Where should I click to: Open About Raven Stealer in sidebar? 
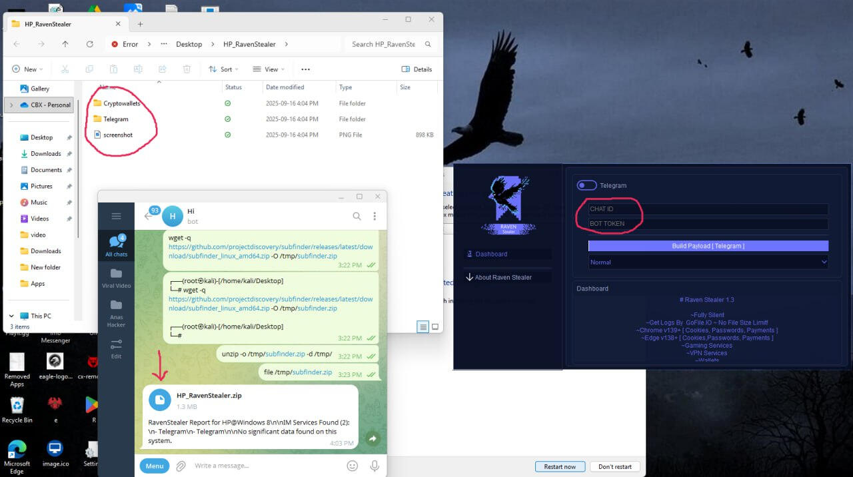click(x=508, y=277)
